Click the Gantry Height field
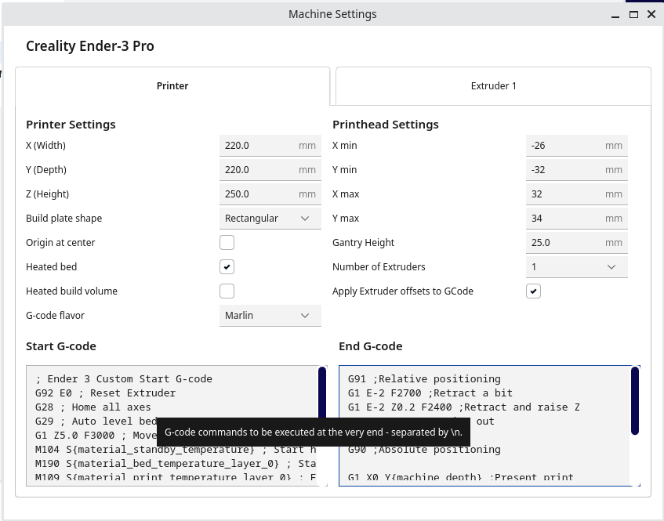Image resolution: width=664 pixels, height=521 pixels. (x=577, y=243)
